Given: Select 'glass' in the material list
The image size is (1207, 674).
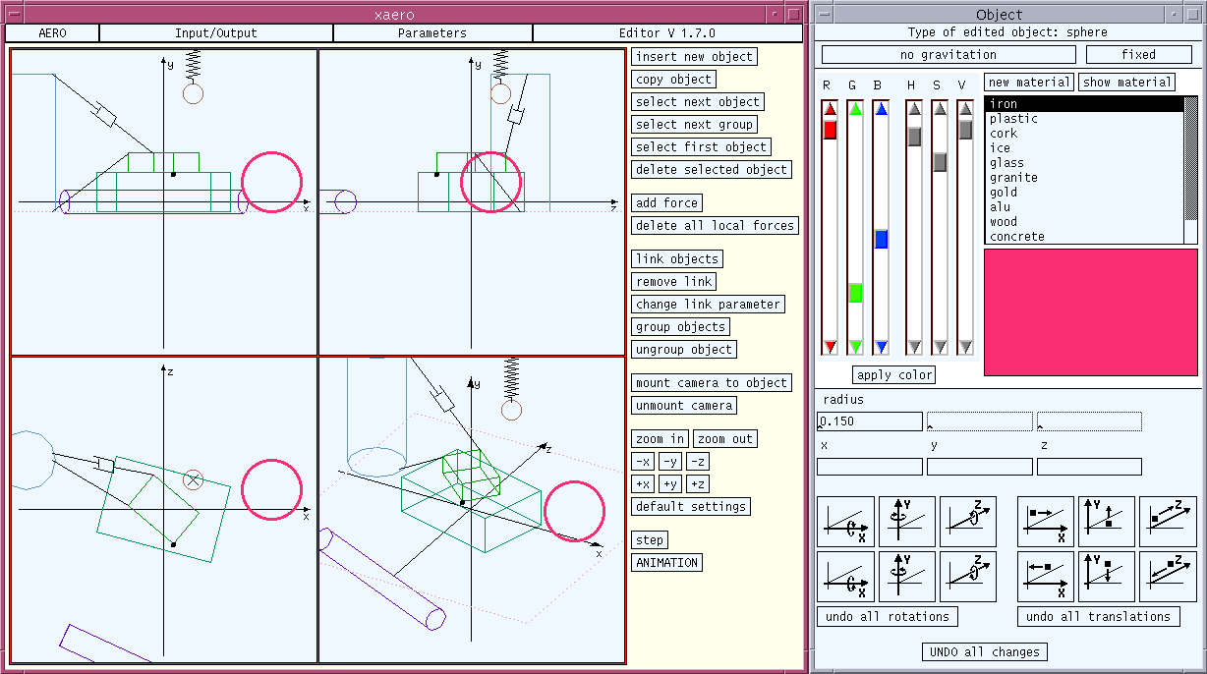Looking at the screenshot, I should pos(1006,163).
